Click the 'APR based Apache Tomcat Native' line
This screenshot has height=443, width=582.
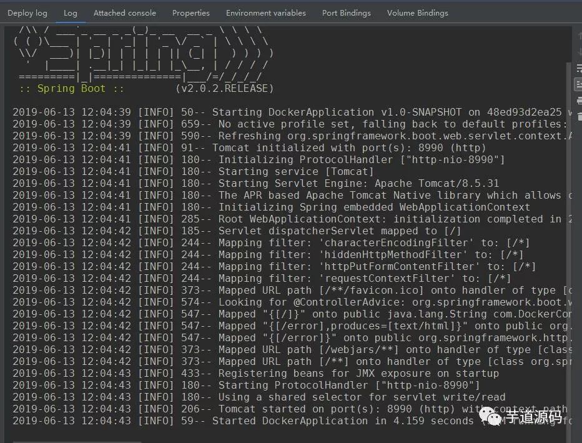tap(292, 196)
